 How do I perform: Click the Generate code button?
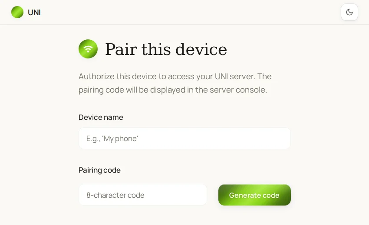click(254, 195)
